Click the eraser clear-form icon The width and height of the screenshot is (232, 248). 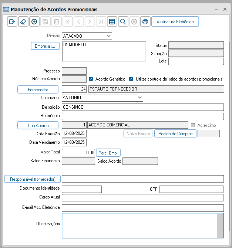(23, 21)
